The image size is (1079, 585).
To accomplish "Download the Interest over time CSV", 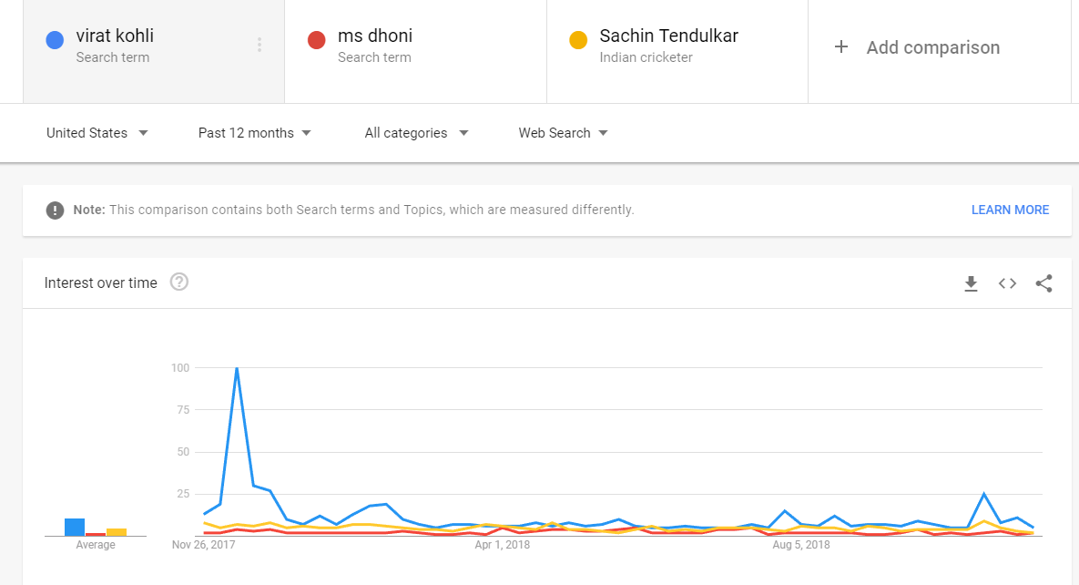I will (971, 283).
